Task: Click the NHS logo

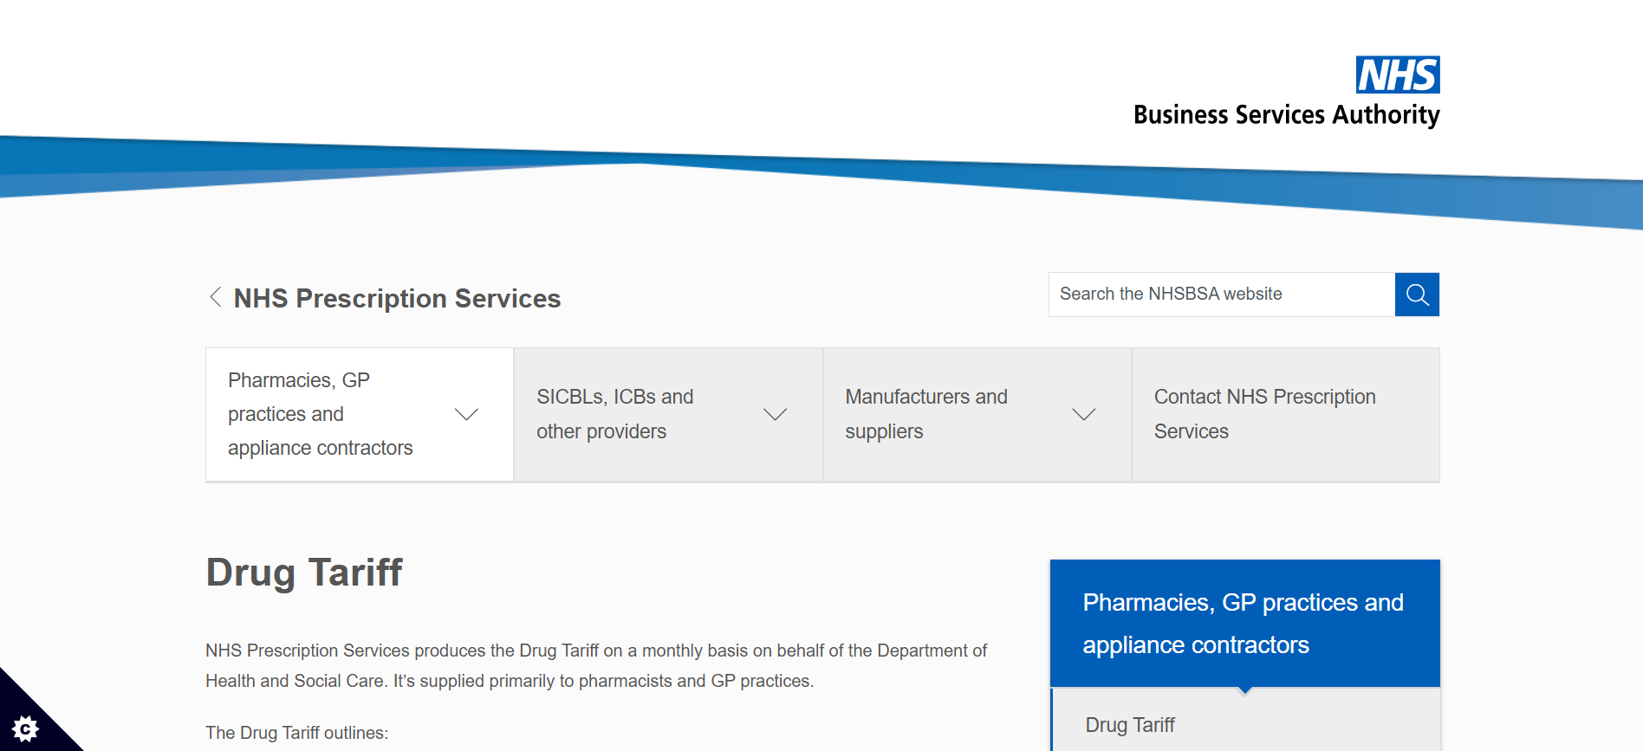Action: 1397,74
